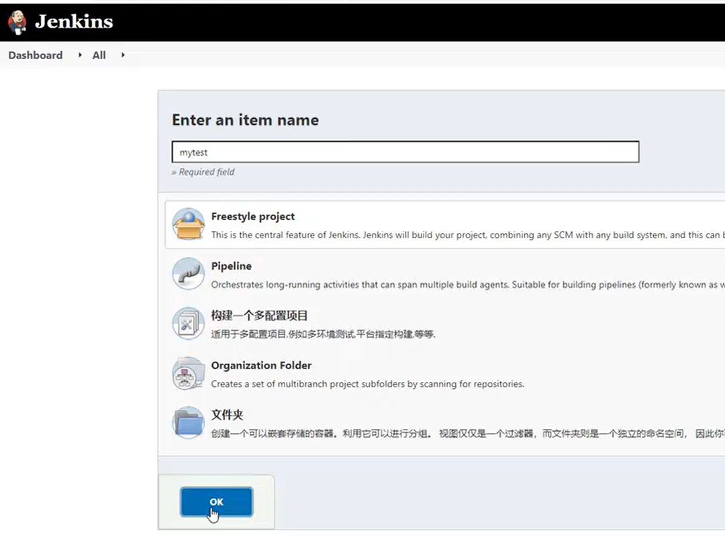Click the Organization Folder description text
725x543 pixels.
[x=368, y=383]
